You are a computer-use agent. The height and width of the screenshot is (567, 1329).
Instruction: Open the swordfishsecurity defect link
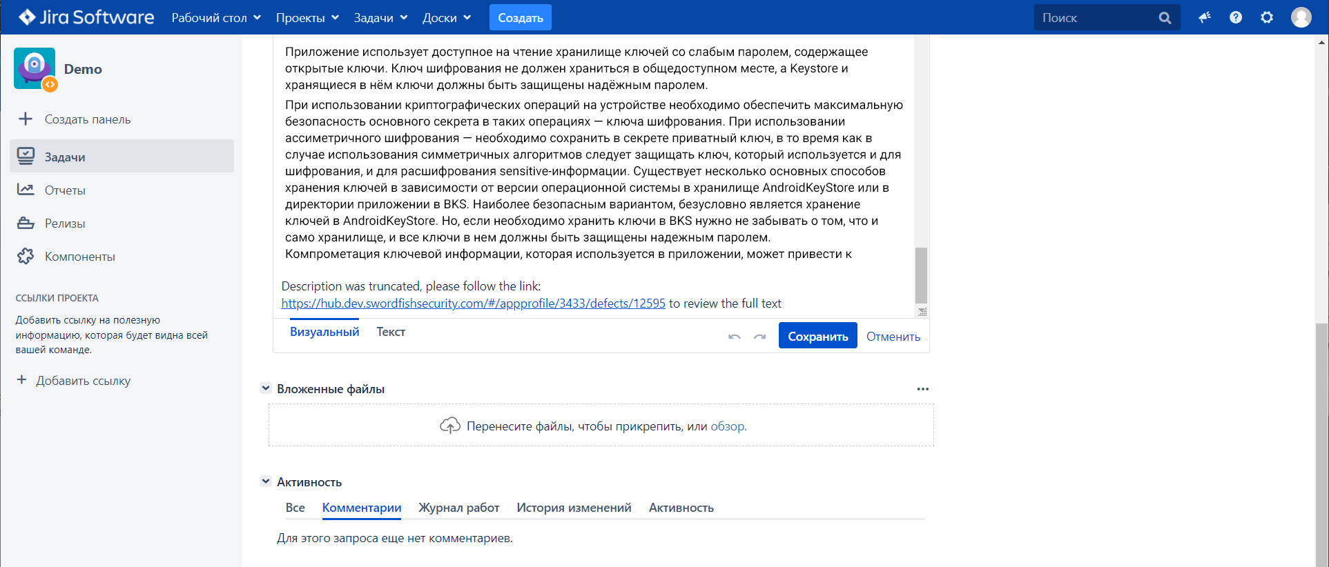coord(473,304)
